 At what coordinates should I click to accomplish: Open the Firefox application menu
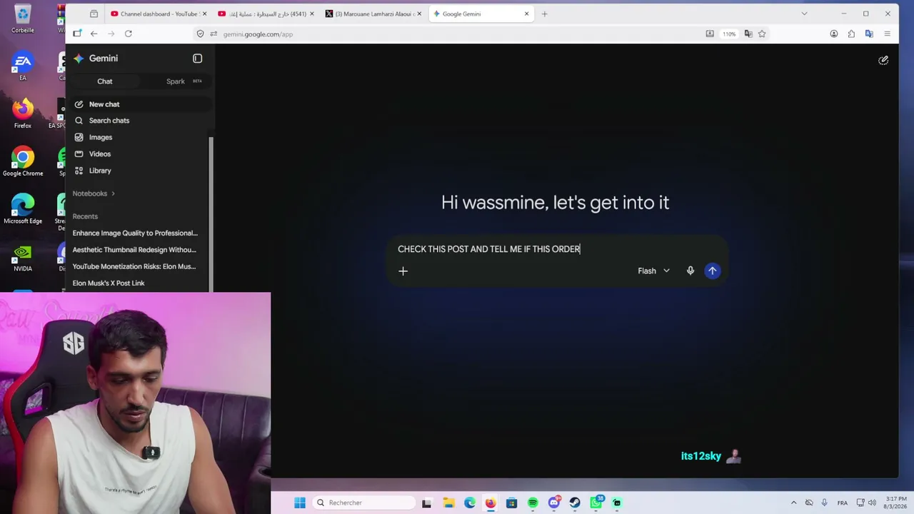click(x=887, y=34)
